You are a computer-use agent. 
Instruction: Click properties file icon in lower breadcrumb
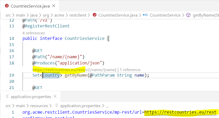coord(57,105)
